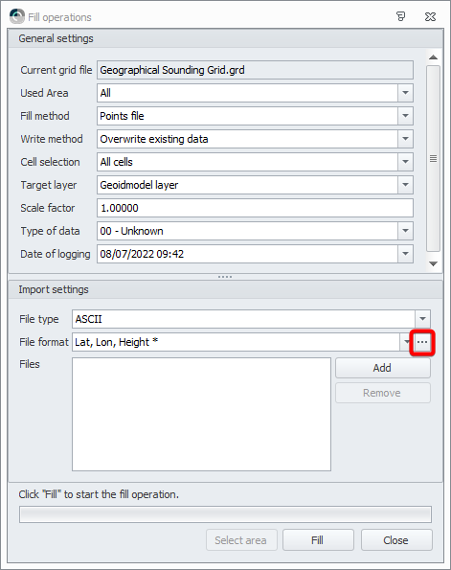Open the Write method dropdown list

click(x=405, y=139)
